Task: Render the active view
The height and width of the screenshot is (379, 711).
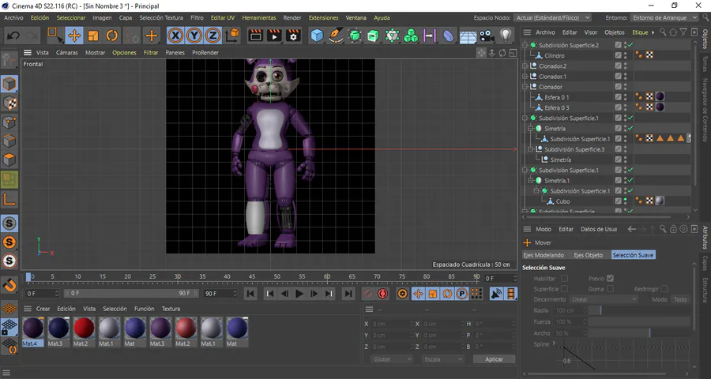Action: tap(256, 36)
